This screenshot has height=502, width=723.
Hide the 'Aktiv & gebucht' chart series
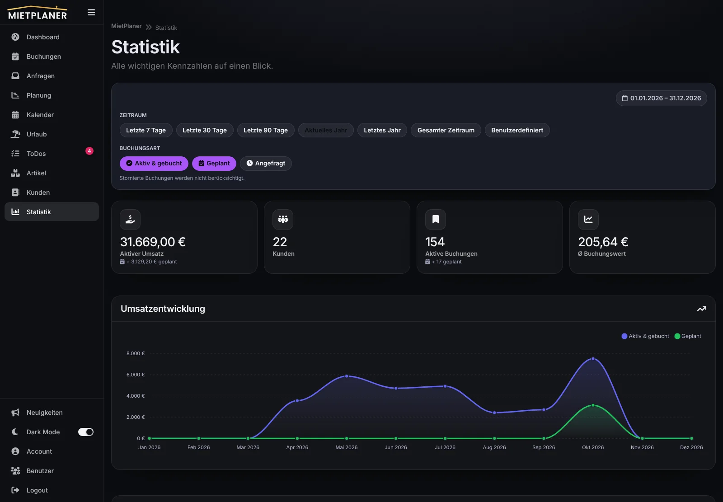(x=645, y=336)
